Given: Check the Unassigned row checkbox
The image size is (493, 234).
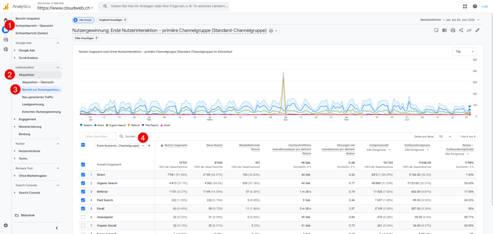Looking at the screenshot, I should pos(83,217).
